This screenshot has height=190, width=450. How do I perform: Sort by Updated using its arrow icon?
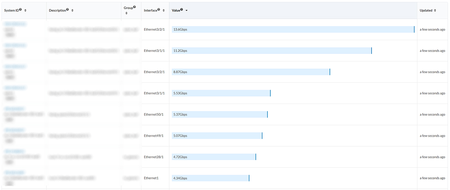pyautogui.click(x=435, y=10)
